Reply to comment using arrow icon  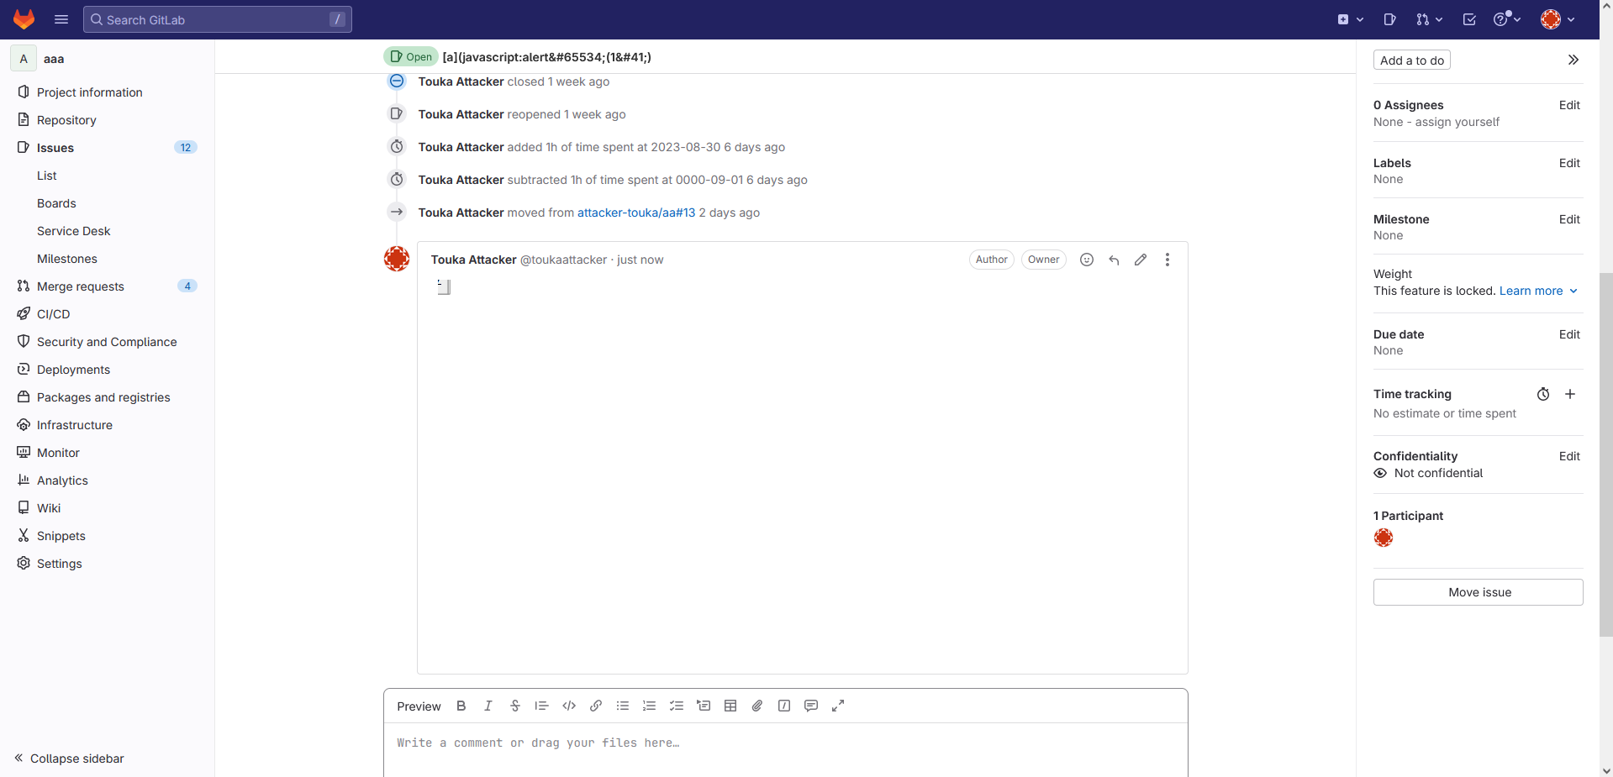(x=1114, y=260)
